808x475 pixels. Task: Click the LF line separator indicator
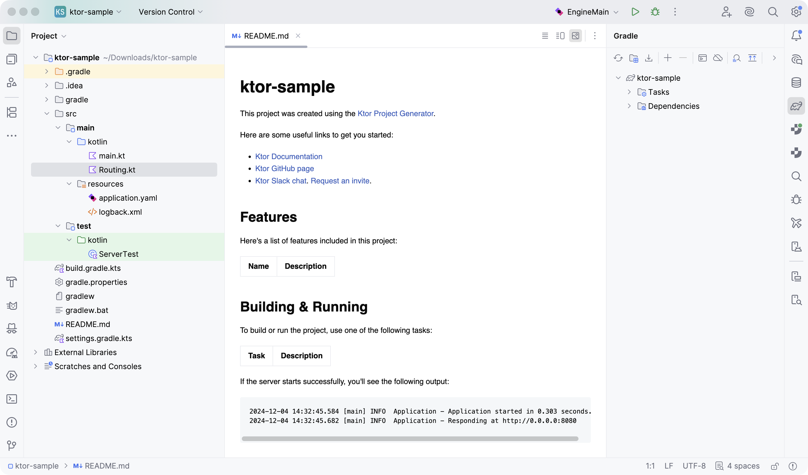pos(669,466)
